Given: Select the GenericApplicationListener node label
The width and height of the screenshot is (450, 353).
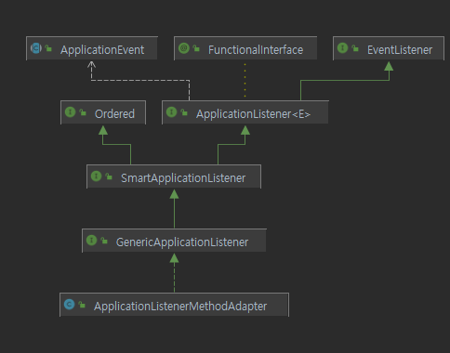Looking at the screenshot, I should coord(182,242).
